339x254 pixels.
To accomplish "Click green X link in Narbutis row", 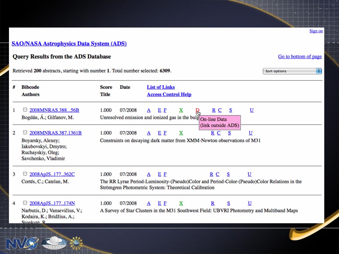I will point(181,203).
